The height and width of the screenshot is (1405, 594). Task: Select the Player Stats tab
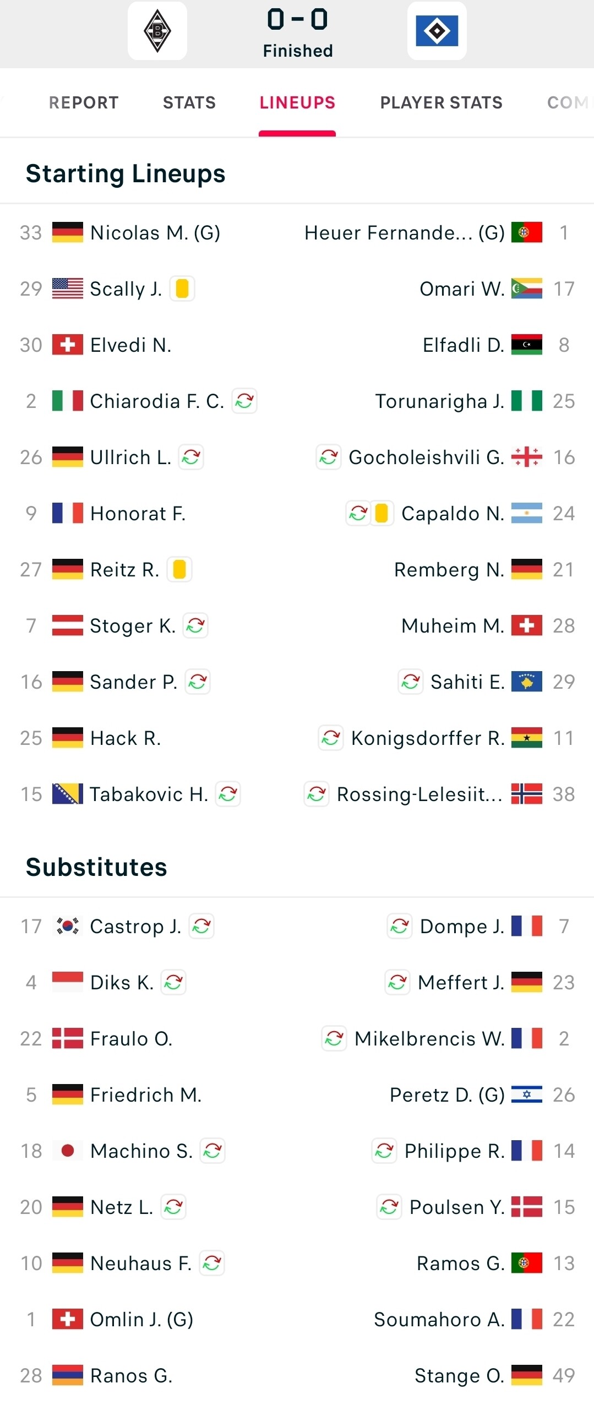(x=441, y=102)
